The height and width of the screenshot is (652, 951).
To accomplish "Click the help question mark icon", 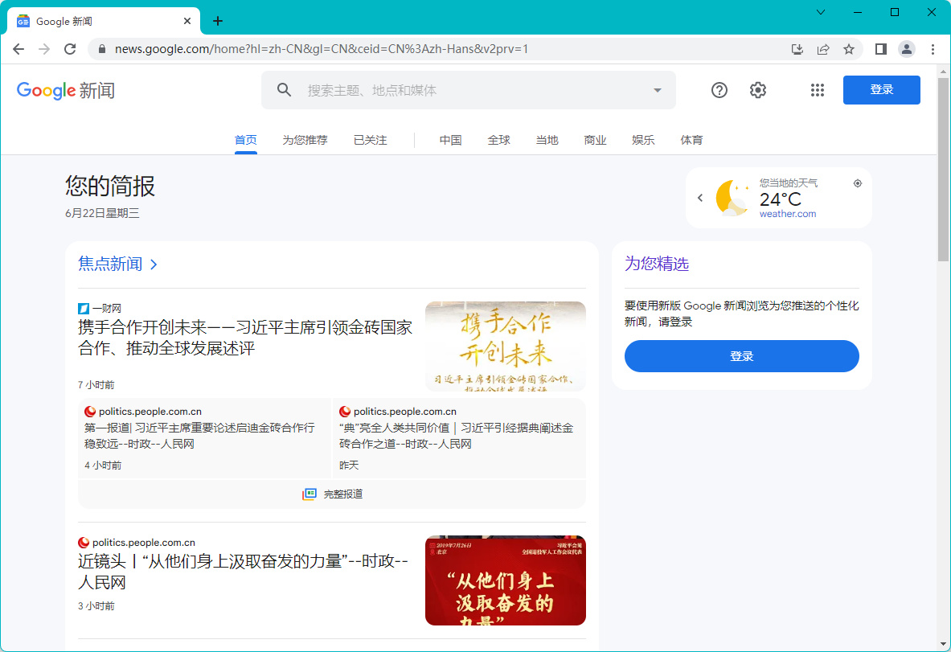I will point(719,90).
